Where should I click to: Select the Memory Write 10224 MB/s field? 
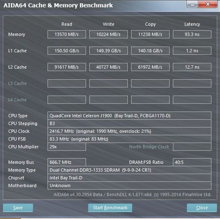(x=109, y=34)
